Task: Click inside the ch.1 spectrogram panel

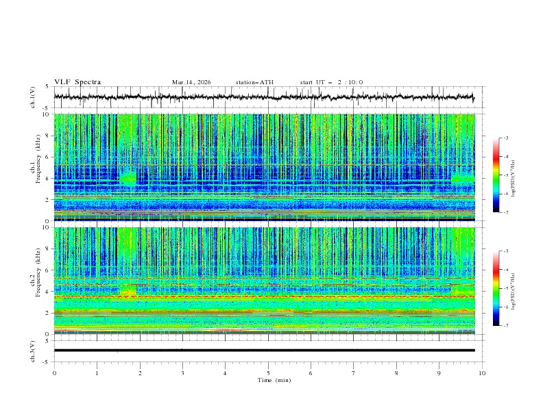Action: (264, 167)
